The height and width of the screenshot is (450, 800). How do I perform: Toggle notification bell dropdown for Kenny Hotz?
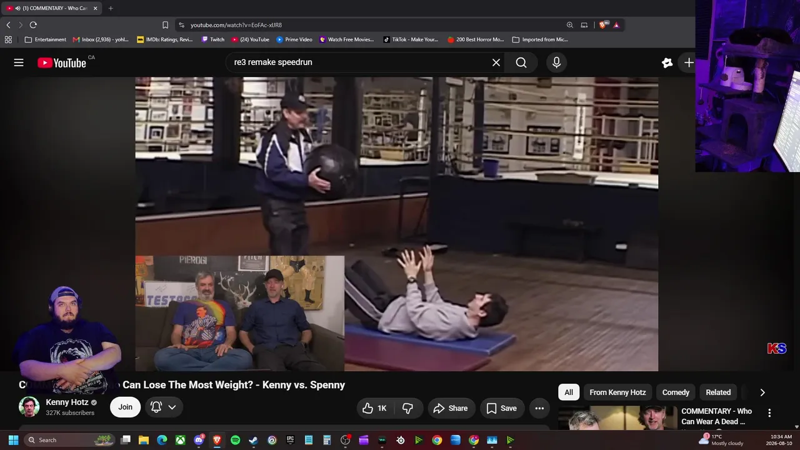click(x=163, y=407)
